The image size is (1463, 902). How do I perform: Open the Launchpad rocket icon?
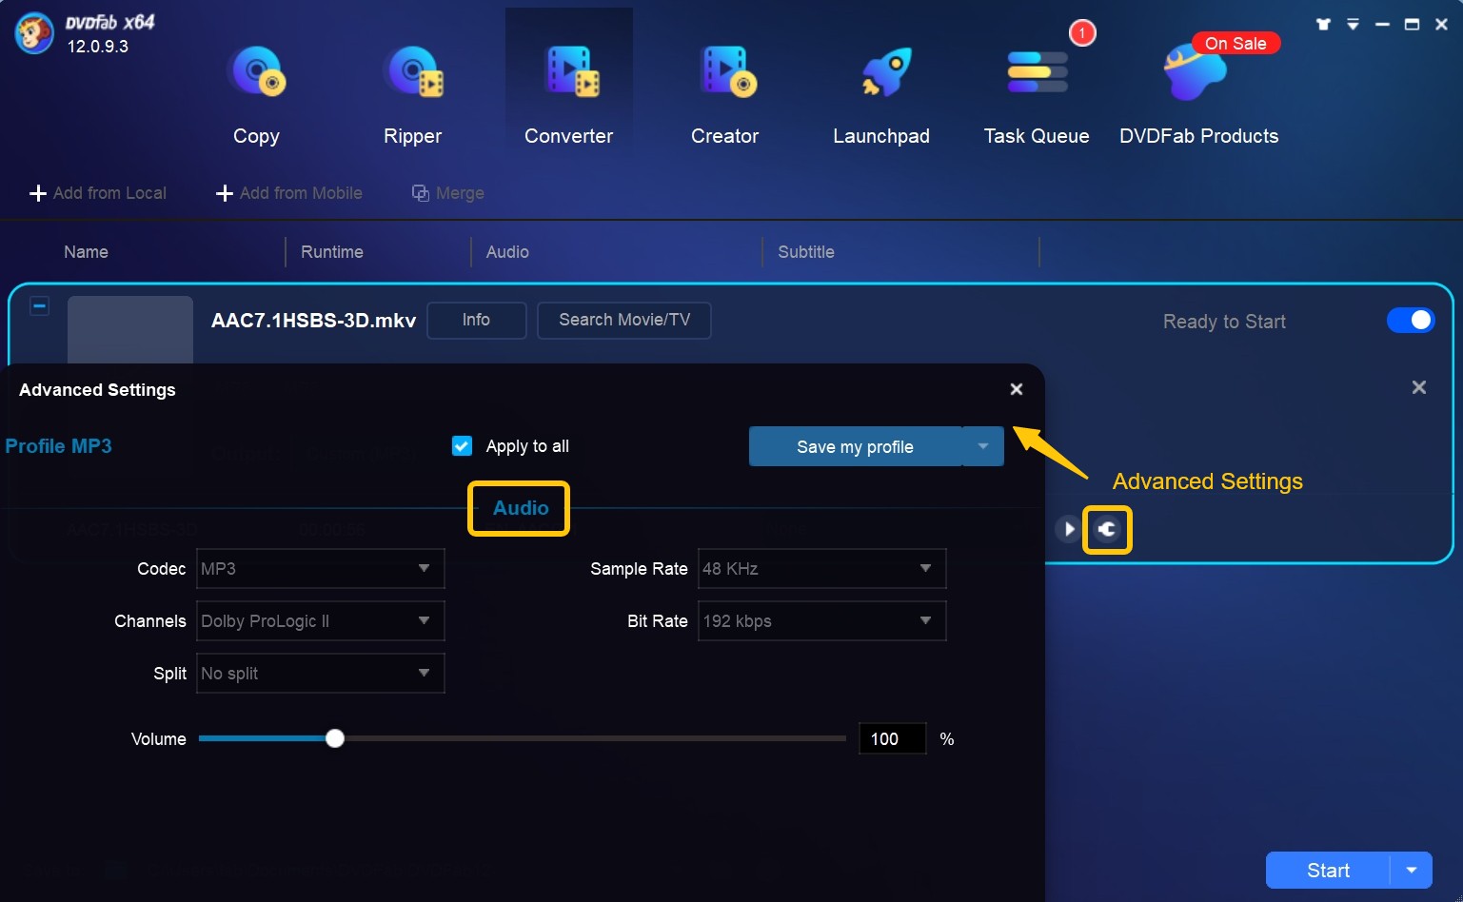[885, 73]
